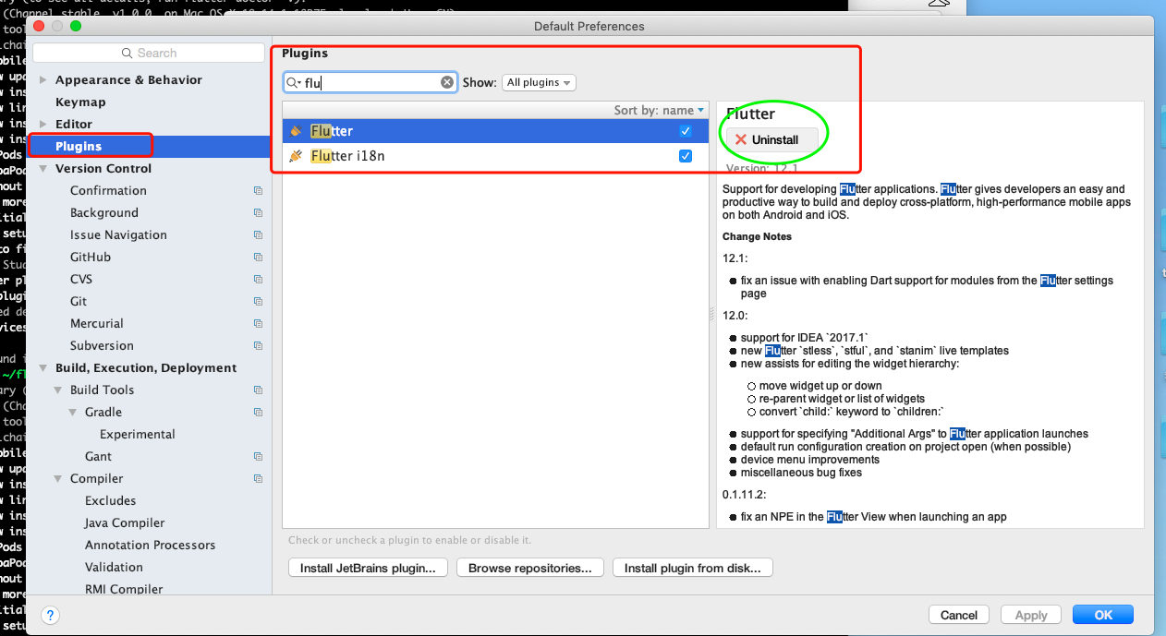Viewport: 1166px width, 636px height.
Task: Click project-level icon next to CVS
Action: click(x=258, y=280)
